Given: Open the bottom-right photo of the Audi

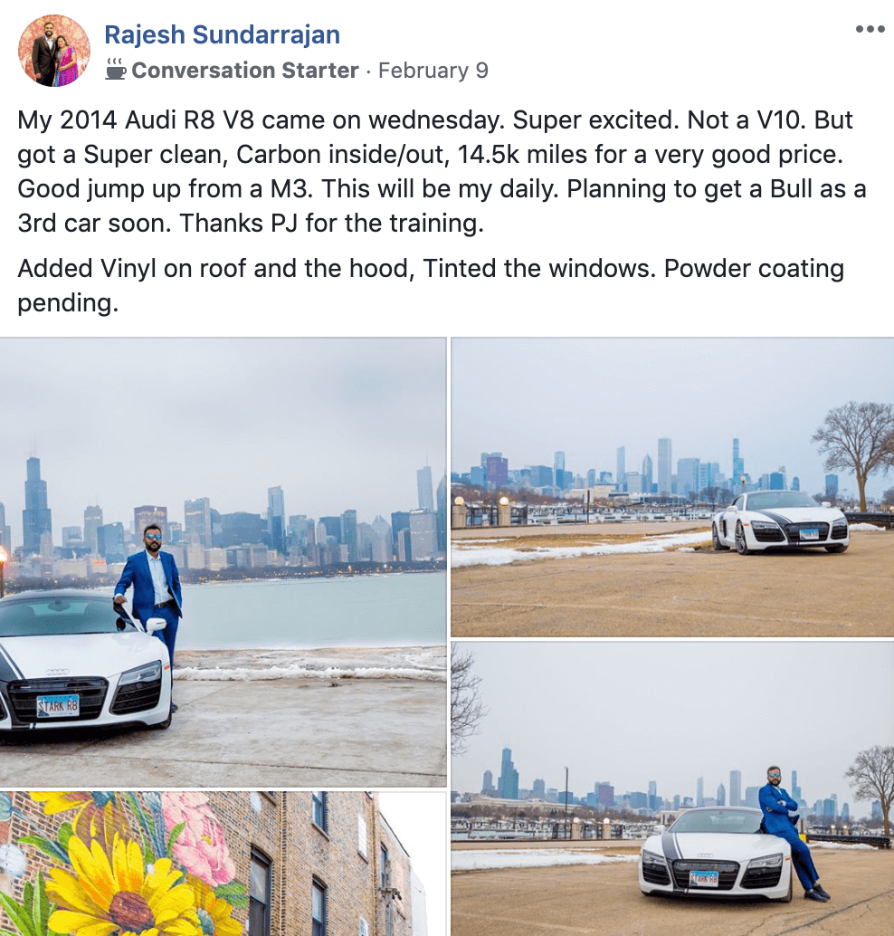Looking at the screenshot, I should click(672, 788).
